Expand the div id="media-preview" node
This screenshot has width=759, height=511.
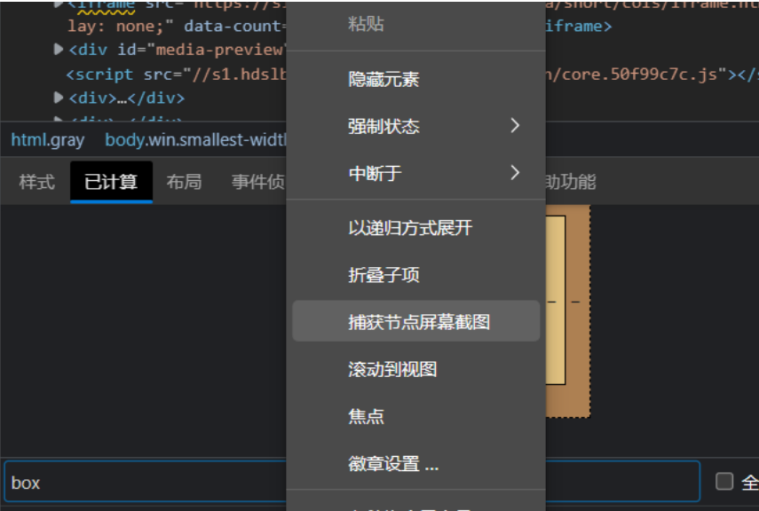(58, 49)
